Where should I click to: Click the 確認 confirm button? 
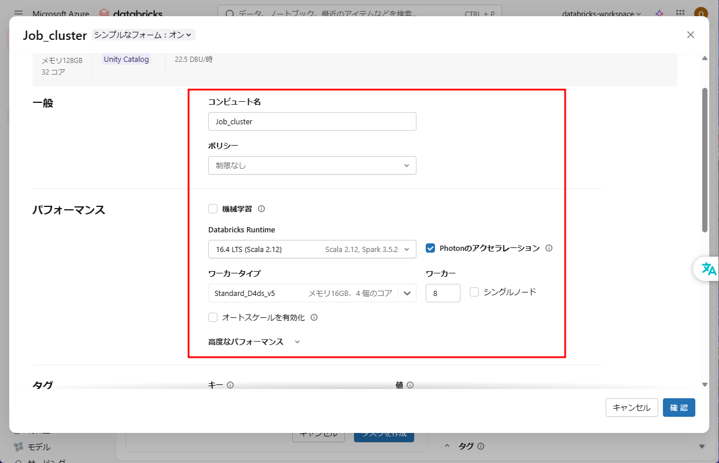coord(679,408)
